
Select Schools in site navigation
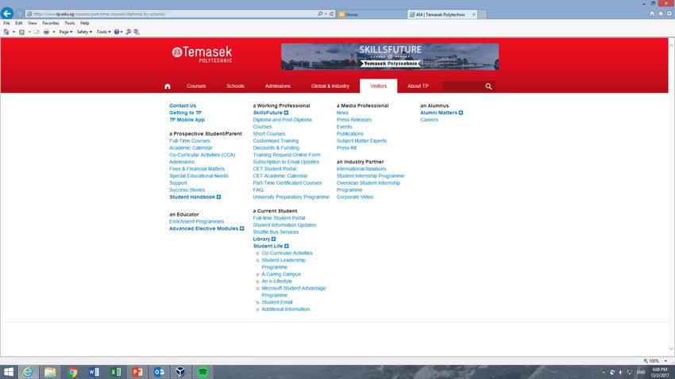click(236, 86)
